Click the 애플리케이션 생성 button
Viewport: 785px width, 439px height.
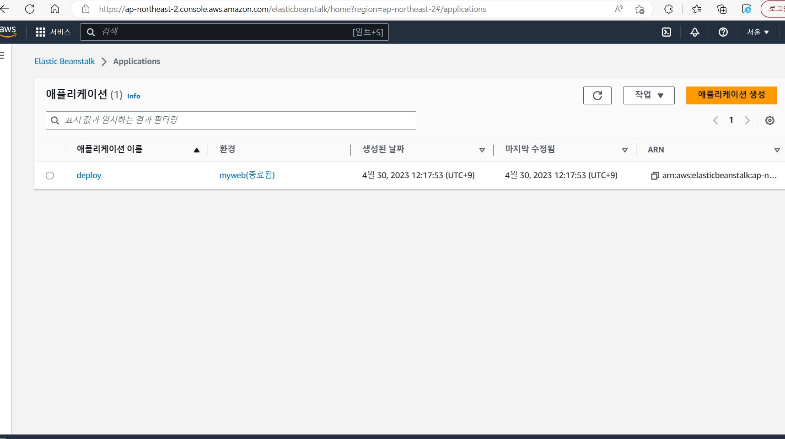click(x=731, y=95)
